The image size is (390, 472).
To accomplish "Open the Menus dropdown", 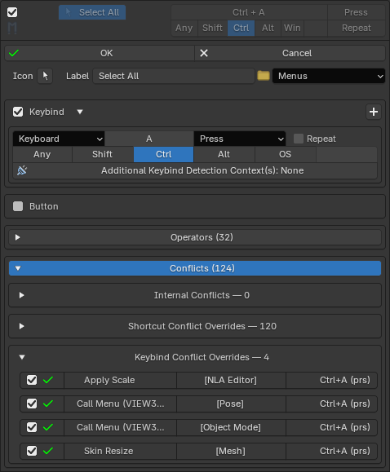I will click(329, 76).
